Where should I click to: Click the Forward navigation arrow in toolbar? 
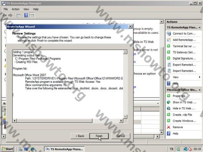[10, 15]
